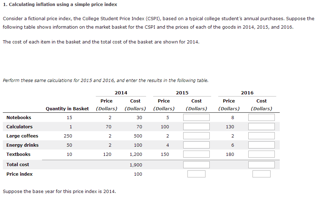Click 2016 cost field for Textbooks
The height and width of the screenshot is (205, 319).
pos(261,154)
